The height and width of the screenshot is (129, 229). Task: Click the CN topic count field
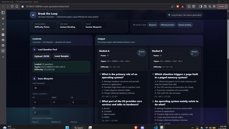point(80,102)
